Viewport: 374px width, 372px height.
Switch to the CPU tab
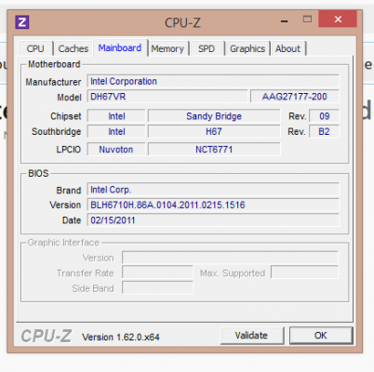click(35, 48)
